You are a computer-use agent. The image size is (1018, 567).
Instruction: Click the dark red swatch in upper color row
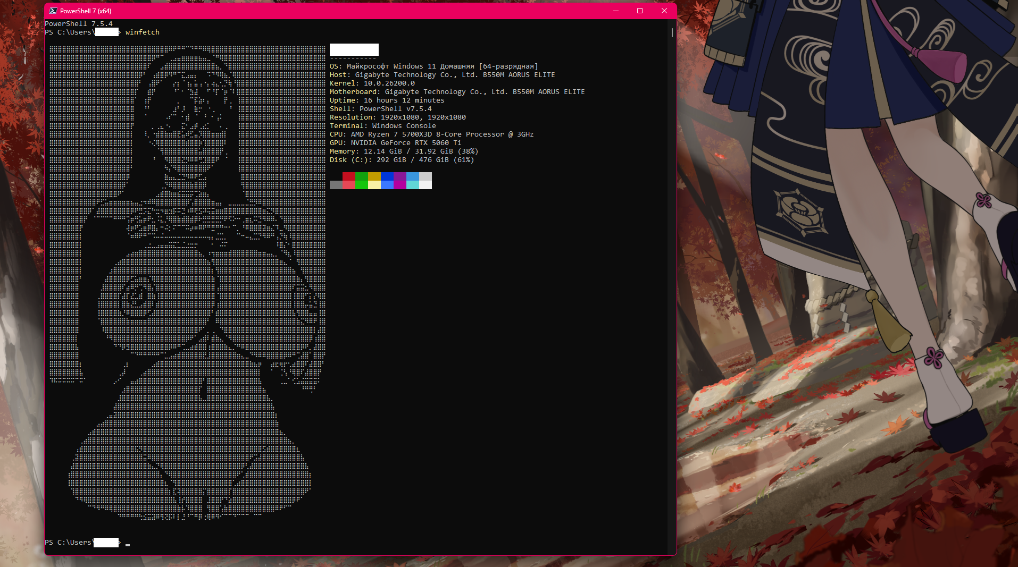click(x=349, y=176)
